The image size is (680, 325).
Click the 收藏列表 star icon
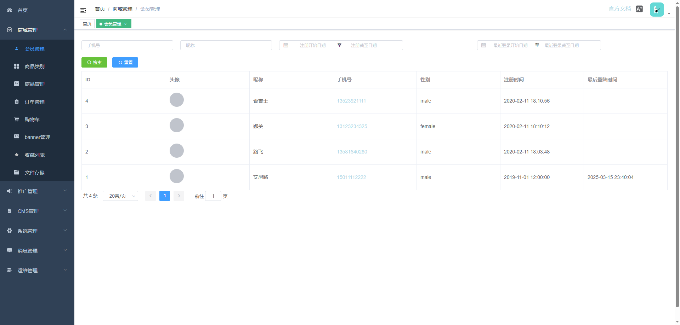(x=17, y=155)
